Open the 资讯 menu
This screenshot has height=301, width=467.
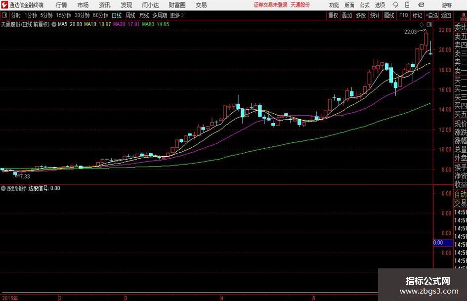[x=105, y=5]
